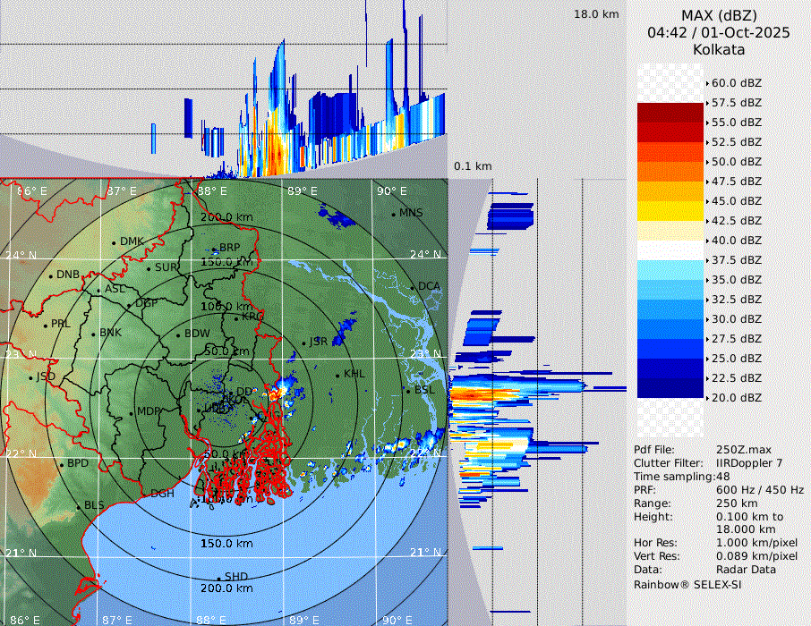Click the Rainbow SELEX-SI footer text
811x626 pixels.
pos(687,584)
